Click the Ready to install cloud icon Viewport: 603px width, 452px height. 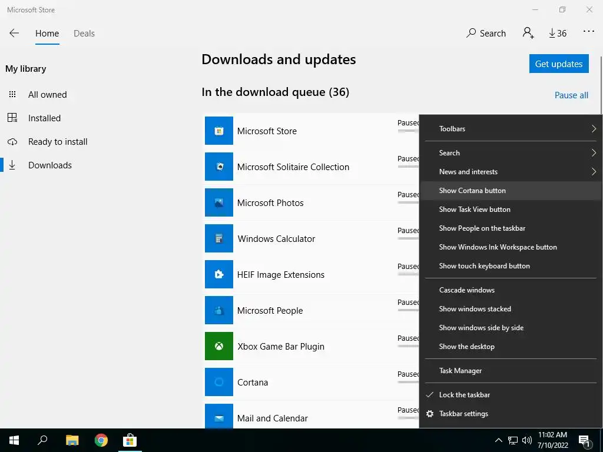[12, 142]
